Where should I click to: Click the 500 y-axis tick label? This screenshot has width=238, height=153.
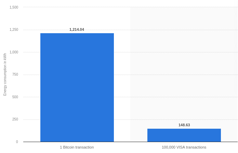[x=15, y=97]
